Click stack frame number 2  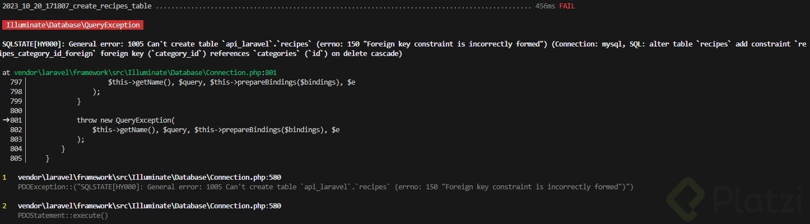tap(4, 206)
